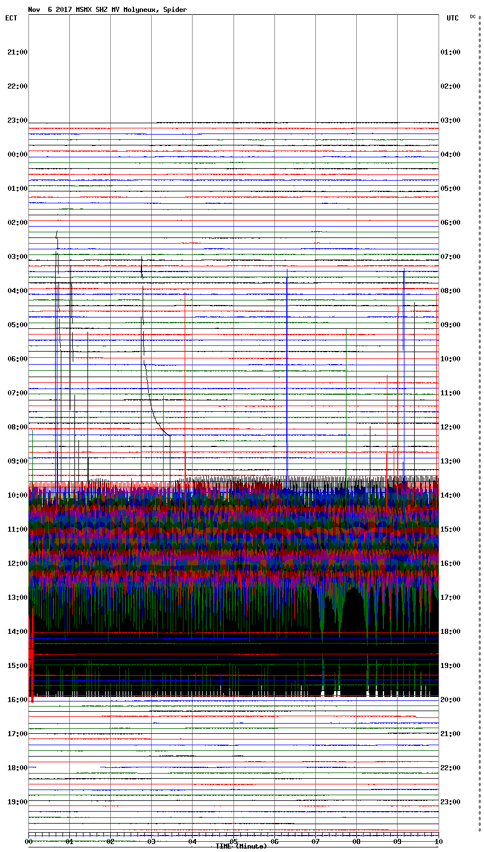Click minute tick '06' on bottom axis
484x852 pixels.
274,842
